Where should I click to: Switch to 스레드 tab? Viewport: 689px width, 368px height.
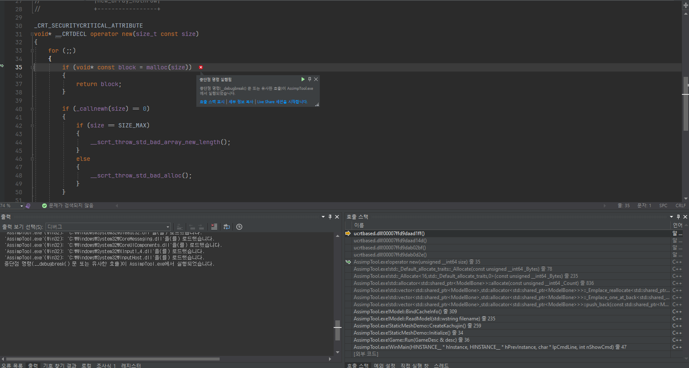441,365
